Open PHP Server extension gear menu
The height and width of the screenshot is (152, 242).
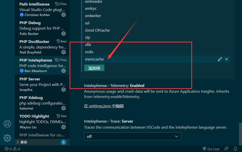pos(64,89)
